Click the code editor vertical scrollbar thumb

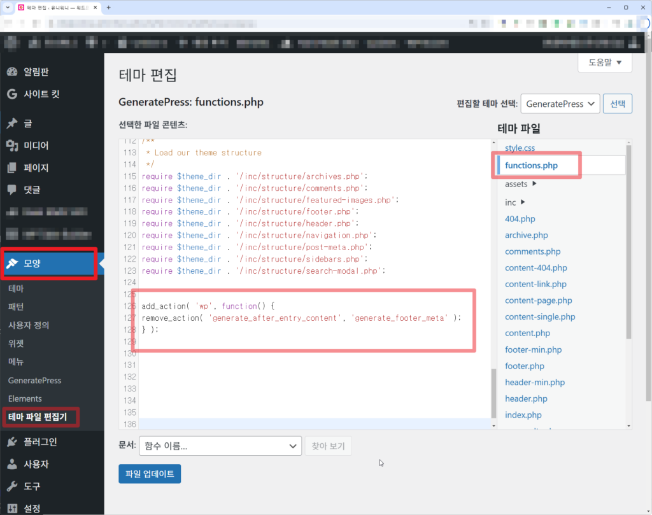[494, 393]
